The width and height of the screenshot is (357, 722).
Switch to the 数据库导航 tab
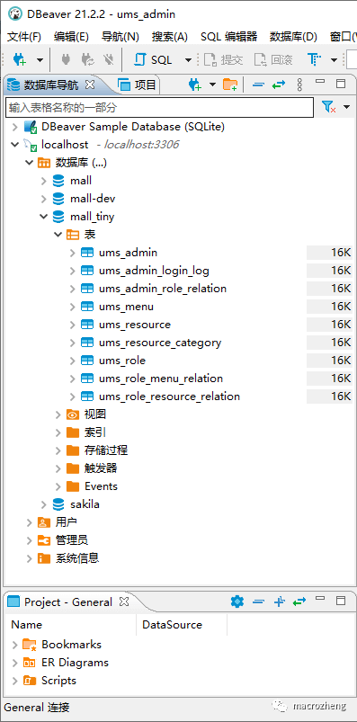51,85
